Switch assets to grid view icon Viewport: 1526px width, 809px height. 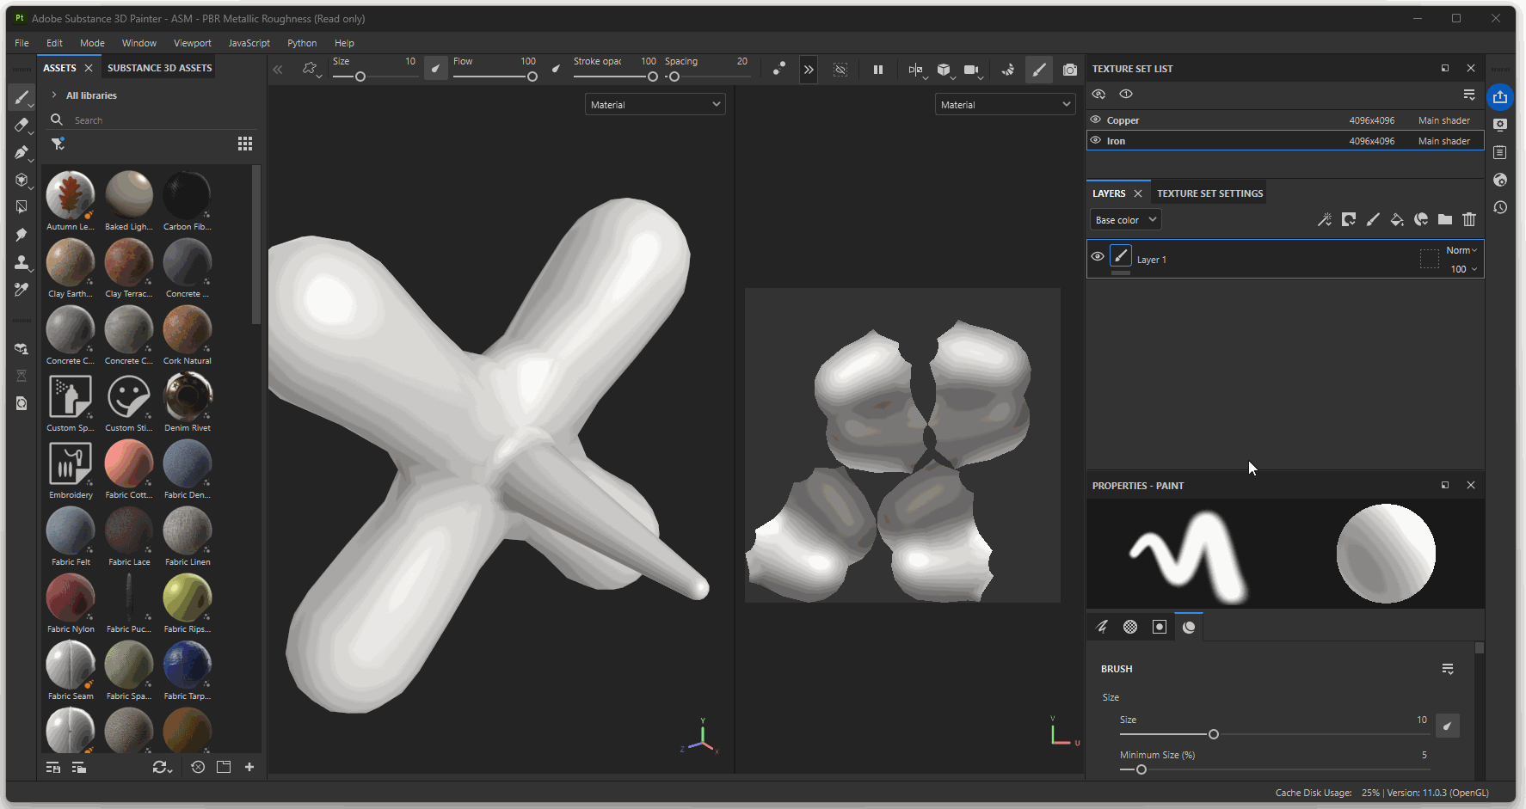tap(245, 144)
